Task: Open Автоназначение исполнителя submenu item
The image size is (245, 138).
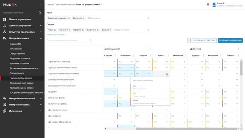Action: point(24,68)
